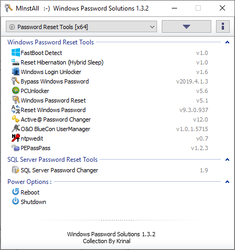This screenshot has height=250, width=235.
Task: Click the SQL Server Password Changer database icon
Action: [x=15, y=170]
